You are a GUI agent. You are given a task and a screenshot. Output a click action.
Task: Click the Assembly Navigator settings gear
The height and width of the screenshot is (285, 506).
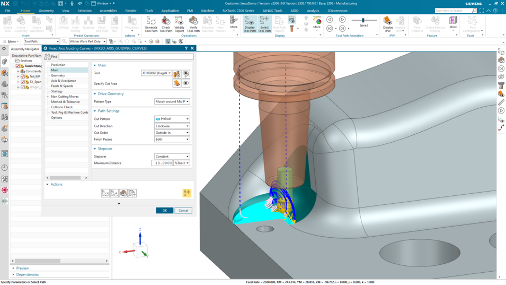pyautogui.click(x=4, y=49)
